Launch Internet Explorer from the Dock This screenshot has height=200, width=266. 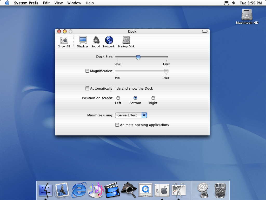click(79, 190)
